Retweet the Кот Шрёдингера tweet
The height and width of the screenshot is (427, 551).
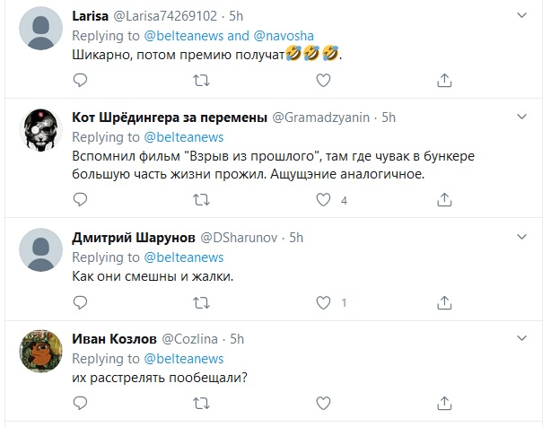[201, 200]
